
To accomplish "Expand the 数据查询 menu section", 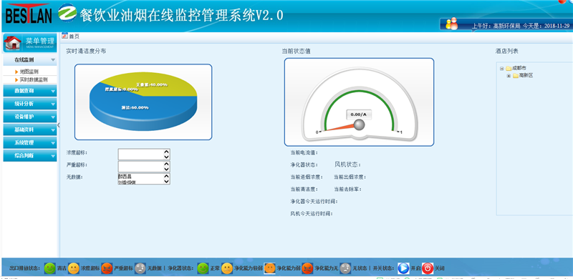I will click(x=30, y=91).
